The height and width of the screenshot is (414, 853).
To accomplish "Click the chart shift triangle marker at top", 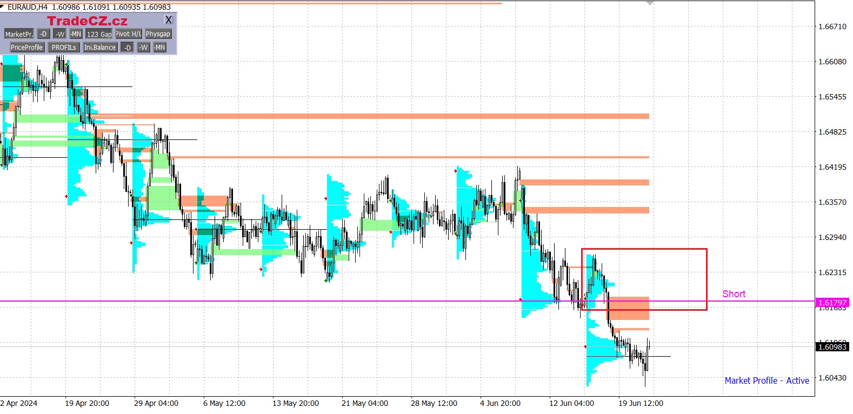I will click(650, 3).
